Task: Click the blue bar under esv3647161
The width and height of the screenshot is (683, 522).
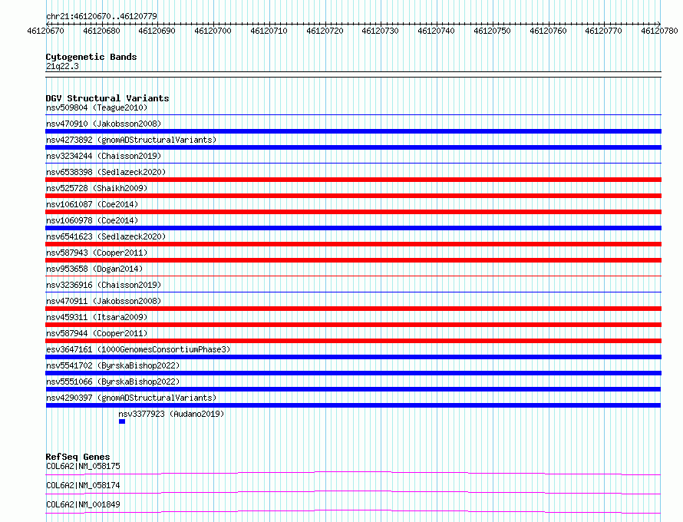Action: (353, 357)
